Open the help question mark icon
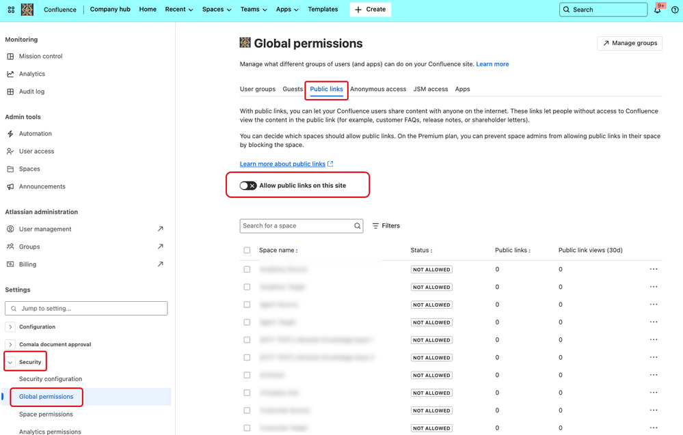The height and width of the screenshot is (435, 683). 675,10
